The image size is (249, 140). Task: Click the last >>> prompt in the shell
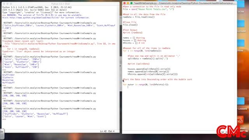(4, 119)
